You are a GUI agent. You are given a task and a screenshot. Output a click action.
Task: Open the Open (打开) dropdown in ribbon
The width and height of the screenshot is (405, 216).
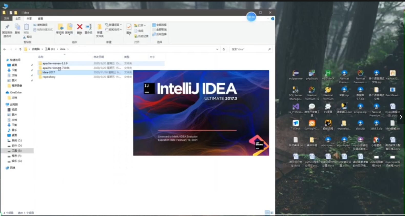(145, 25)
